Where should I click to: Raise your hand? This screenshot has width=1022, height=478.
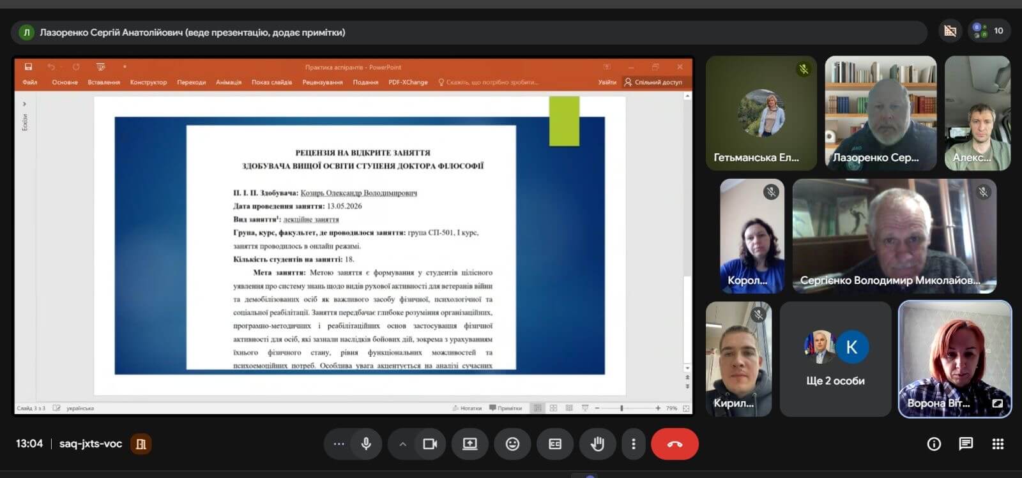pyautogui.click(x=597, y=444)
